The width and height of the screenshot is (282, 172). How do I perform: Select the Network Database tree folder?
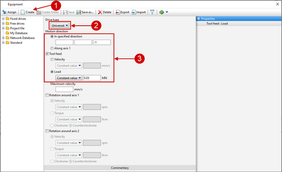(x=21, y=38)
